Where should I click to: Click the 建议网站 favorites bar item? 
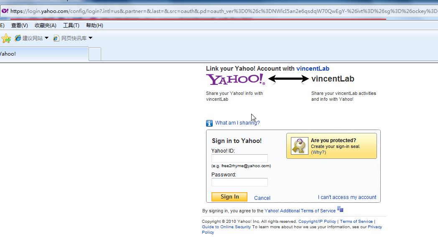[x=32, y=38]
